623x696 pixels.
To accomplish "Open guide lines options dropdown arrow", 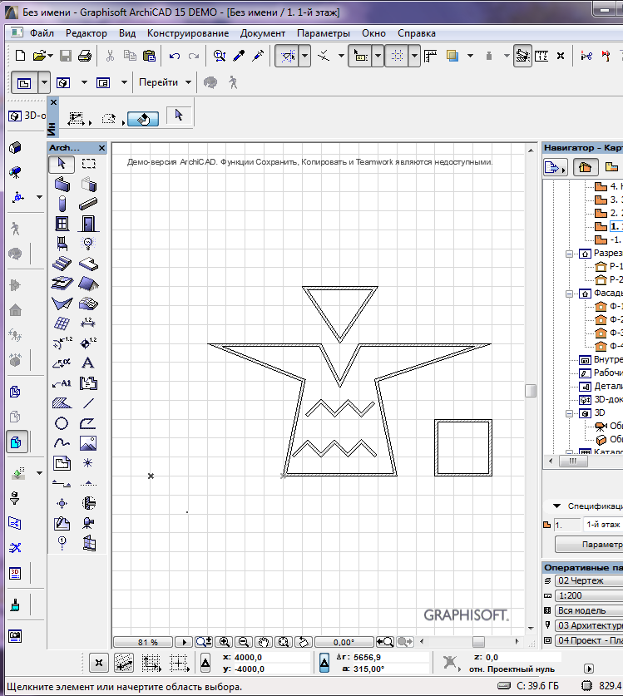I will [305, 56].
